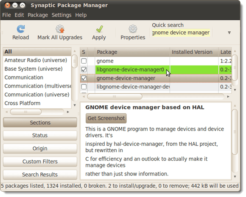246x197 pixels.
Task: Toggle the gnome-device-manager package checkbox
Action: pos(84,78)
